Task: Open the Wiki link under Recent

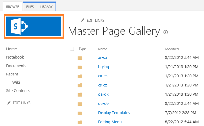Action: [16, 82]
